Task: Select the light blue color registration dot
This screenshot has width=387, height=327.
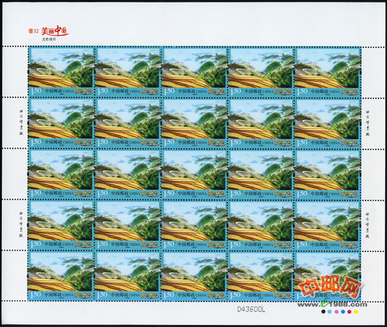Action: coord(329,312)
